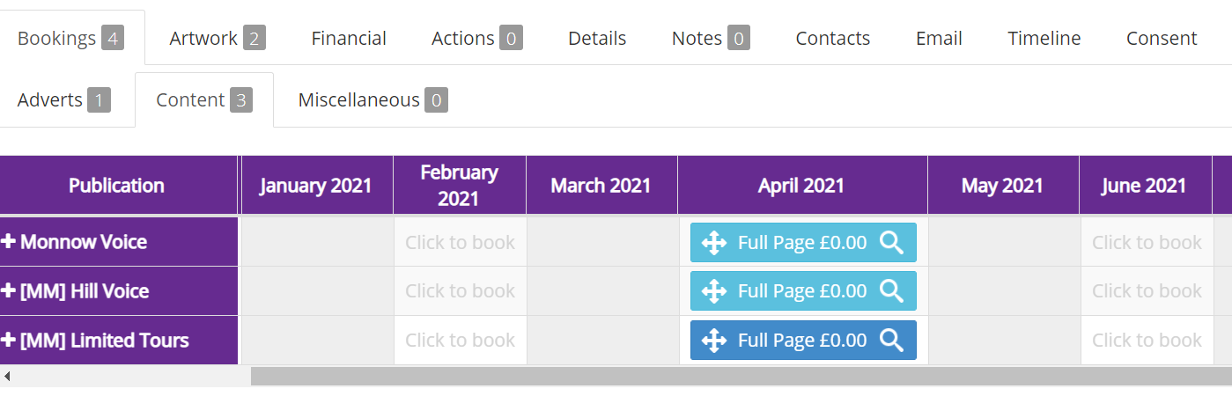Go to the Timeline tab
1232x396 pixels.
tap(1044, 38)
